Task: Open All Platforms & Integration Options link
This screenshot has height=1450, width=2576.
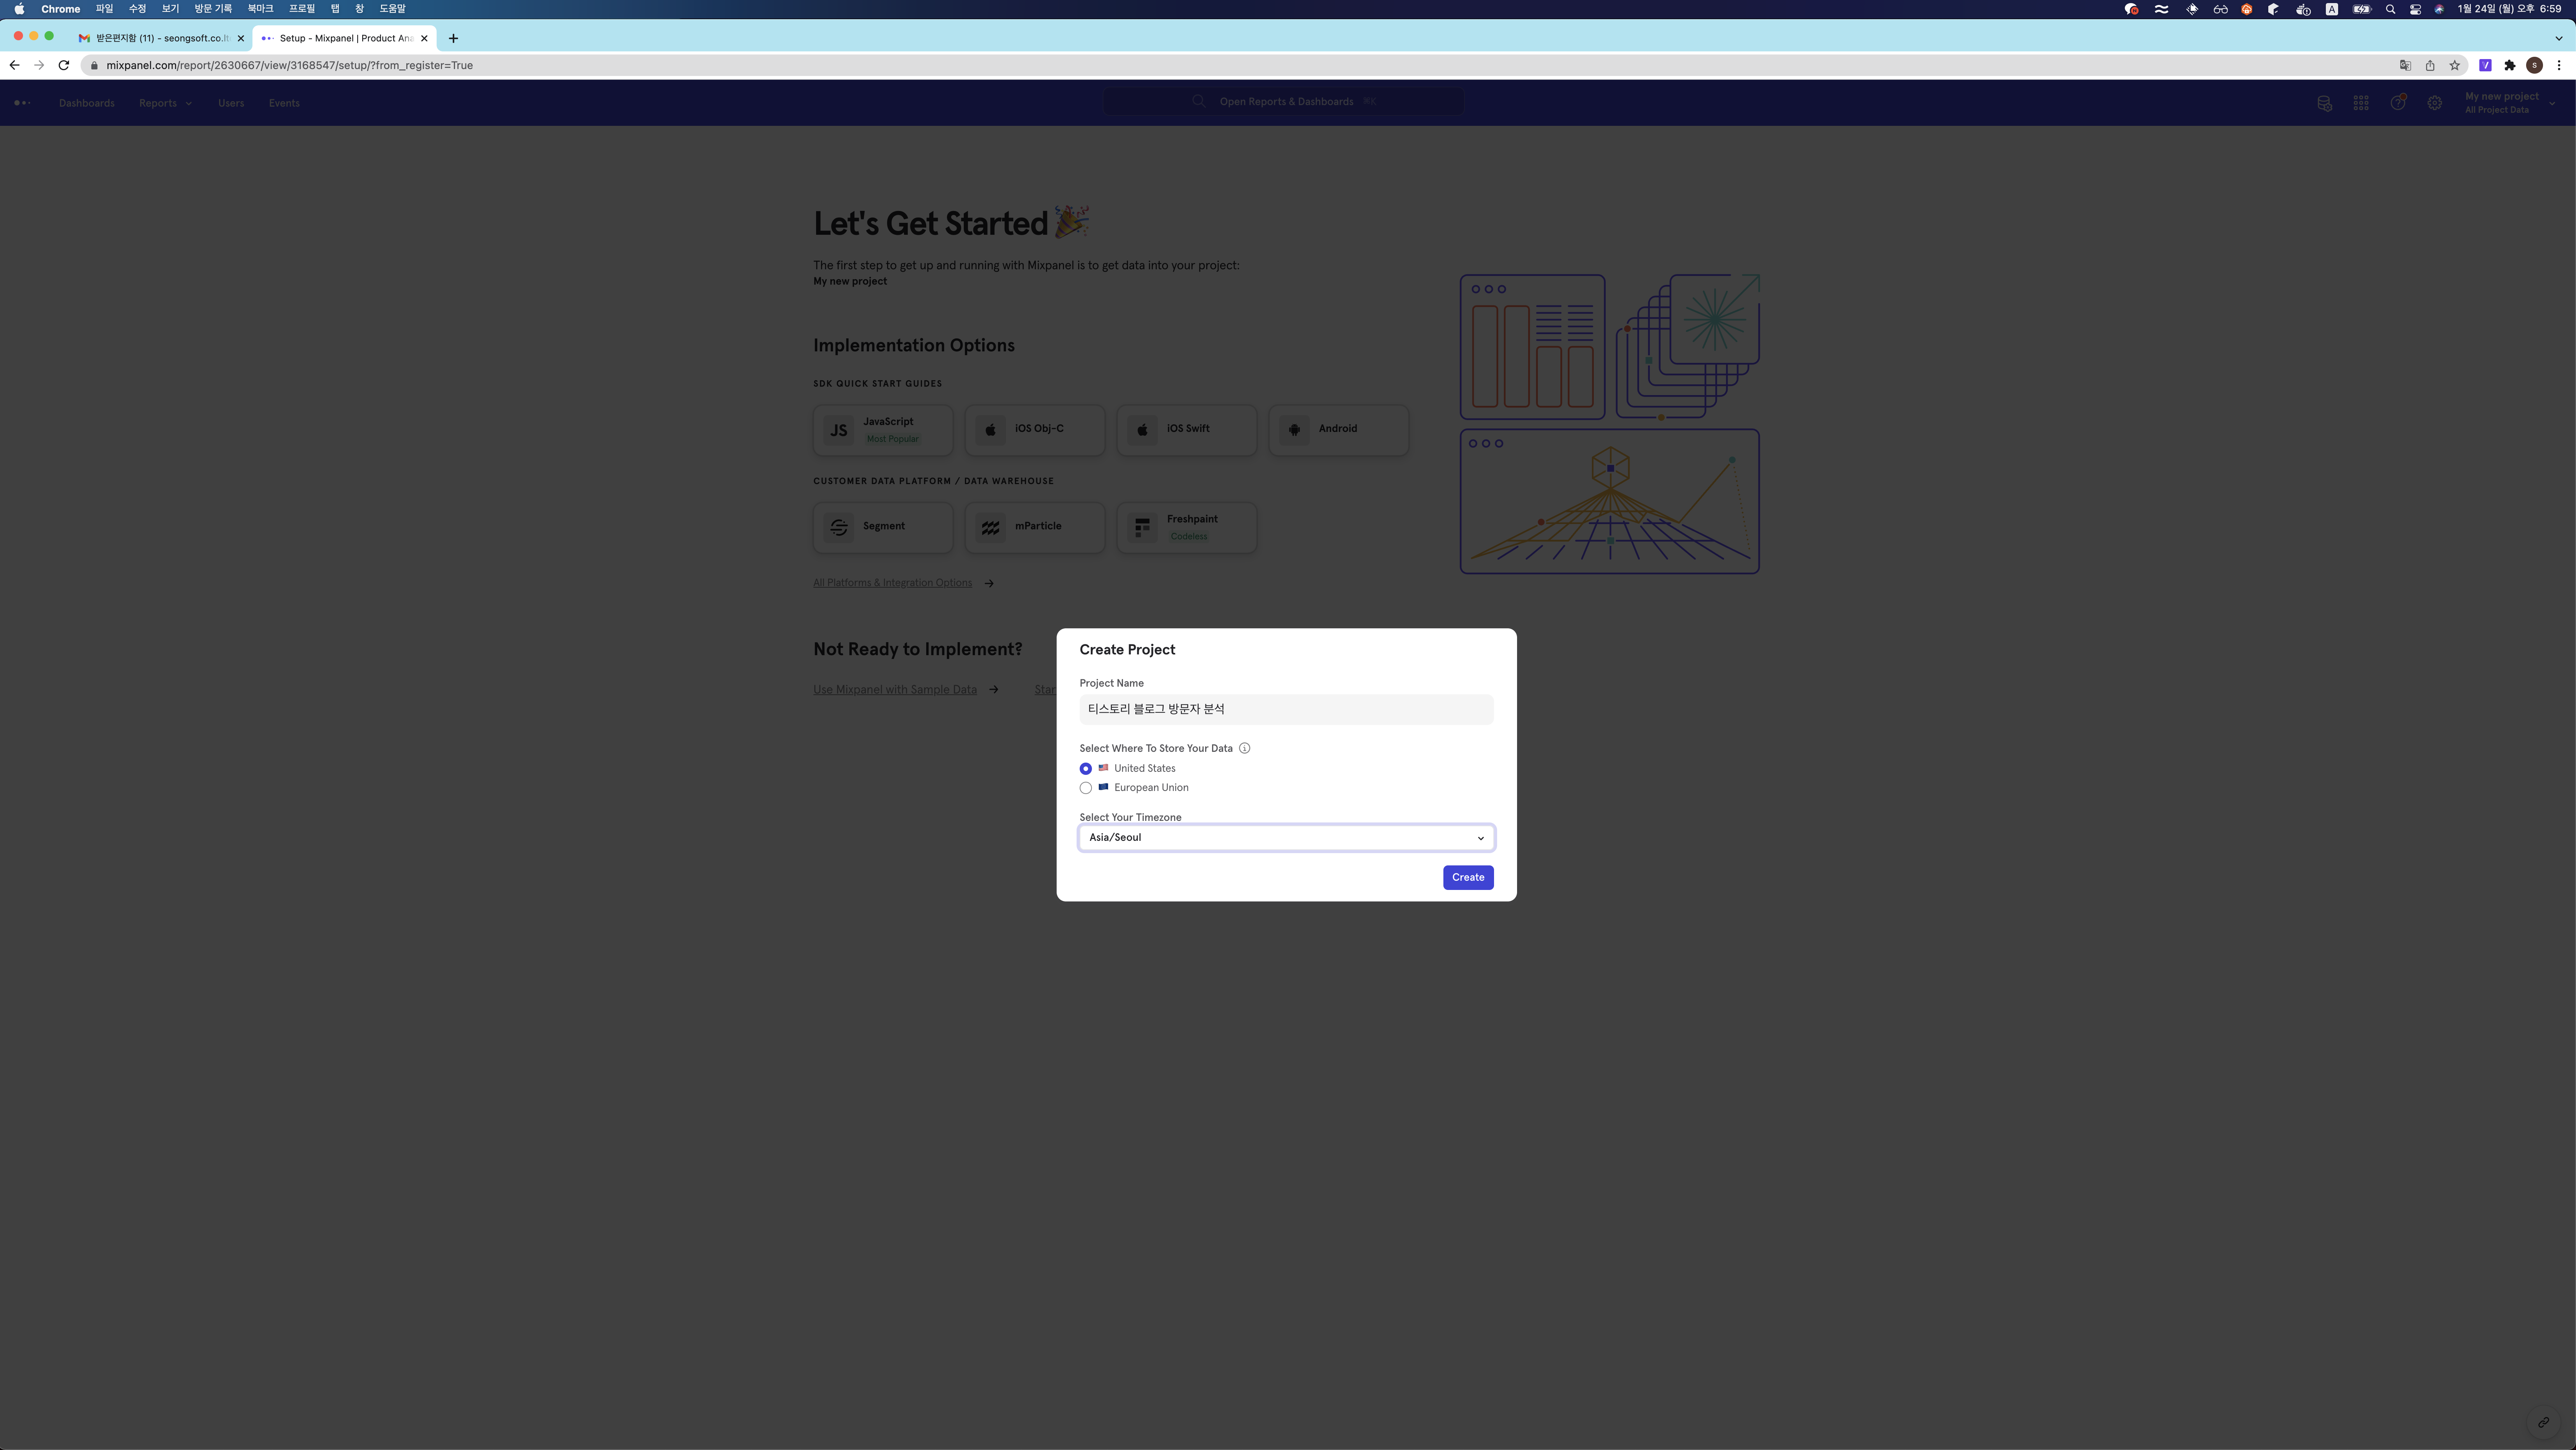Action: pos(892,583)
